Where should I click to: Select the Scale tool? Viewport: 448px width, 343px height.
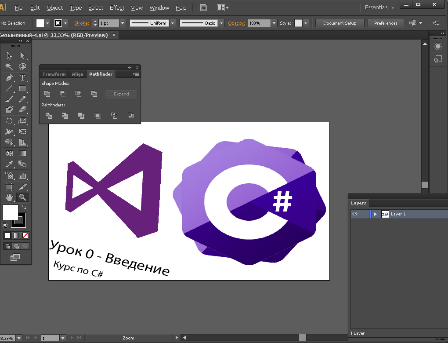pyautogui.click(x=22, y=121)
